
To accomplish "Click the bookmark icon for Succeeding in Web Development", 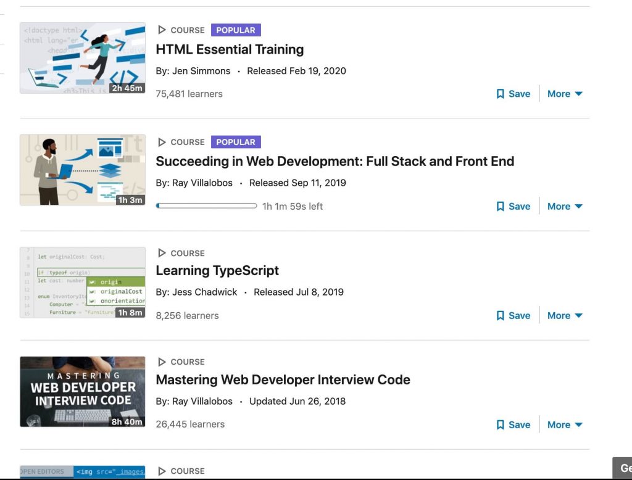I will (x=500, y=206).
